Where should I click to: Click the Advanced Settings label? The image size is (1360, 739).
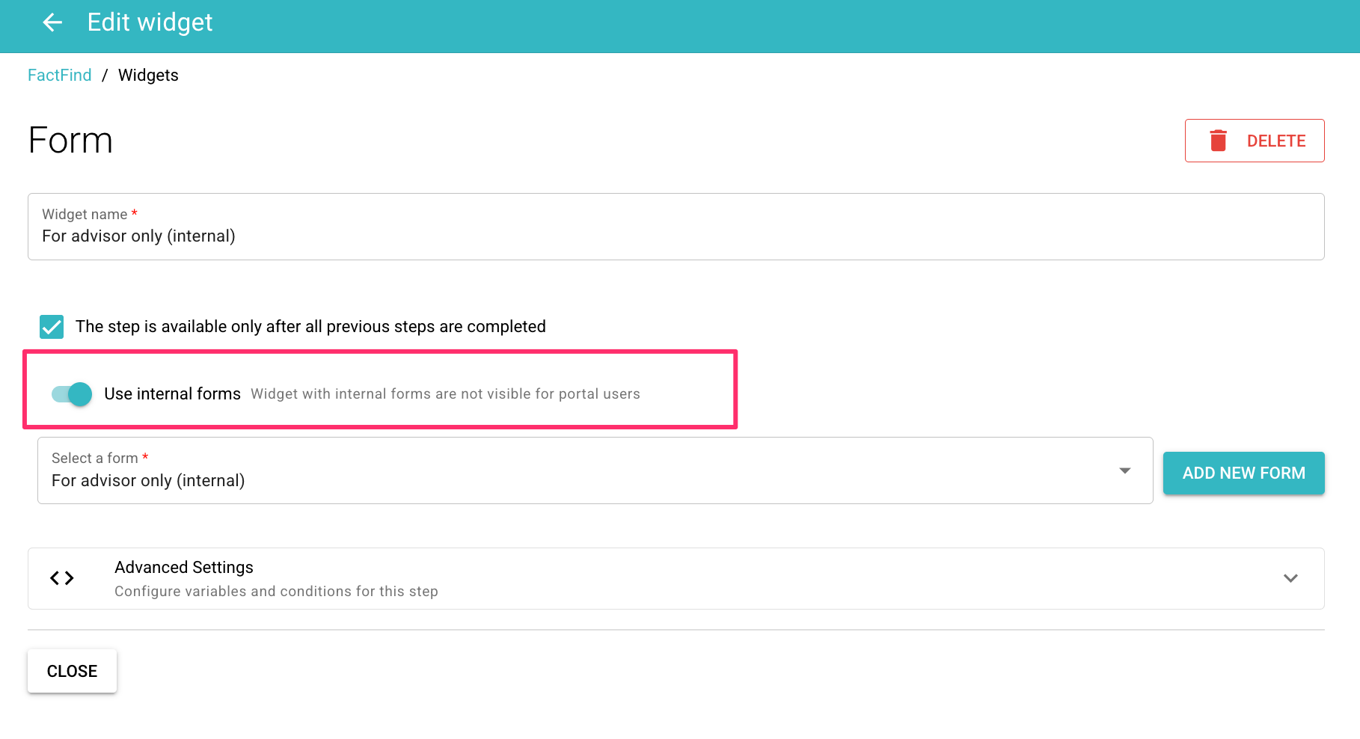pos(183,567)
